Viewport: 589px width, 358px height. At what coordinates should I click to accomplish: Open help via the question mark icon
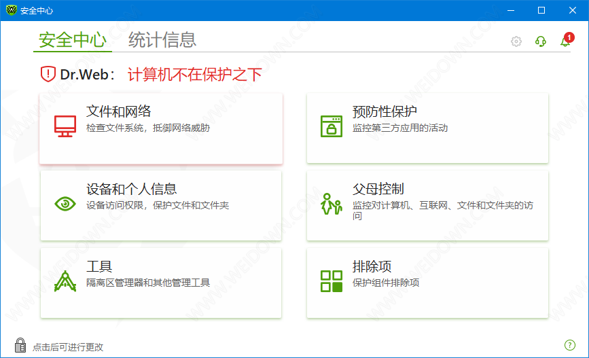coord(570,345)
